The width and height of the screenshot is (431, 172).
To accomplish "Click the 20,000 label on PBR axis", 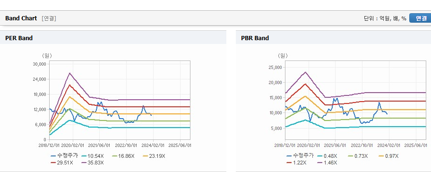I will pos(276,82).
